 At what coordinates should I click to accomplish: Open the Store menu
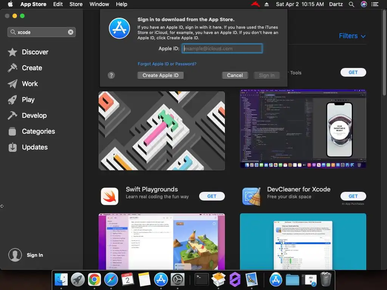pos(76,4)
